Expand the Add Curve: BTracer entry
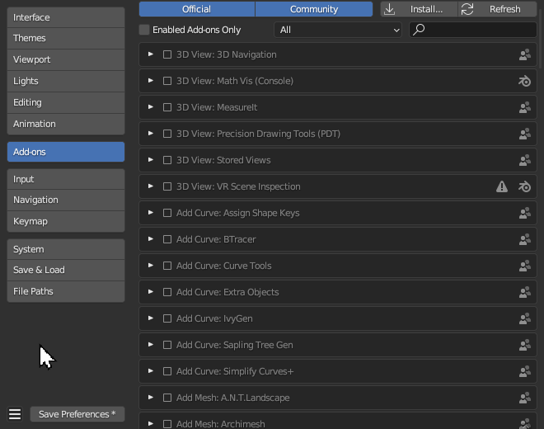The width and height of the screenshot is (544, 429). (151, 239)
